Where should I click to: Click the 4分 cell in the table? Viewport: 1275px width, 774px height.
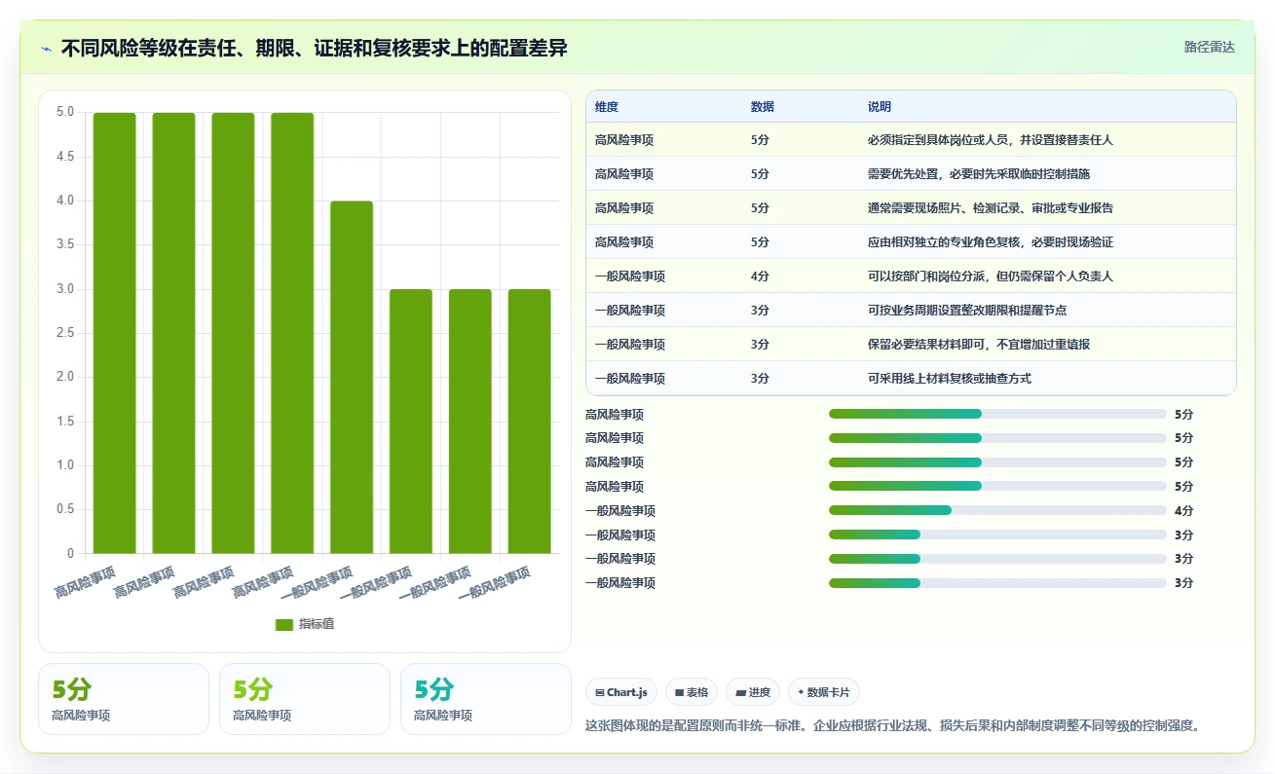pos(760,276)
